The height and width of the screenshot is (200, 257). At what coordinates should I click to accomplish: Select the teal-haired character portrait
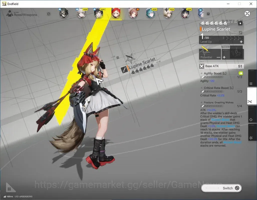(151, 13)
